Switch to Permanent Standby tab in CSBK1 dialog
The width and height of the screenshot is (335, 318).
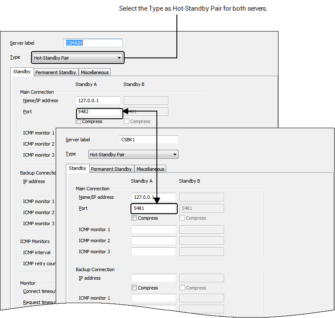click(111, 169)
